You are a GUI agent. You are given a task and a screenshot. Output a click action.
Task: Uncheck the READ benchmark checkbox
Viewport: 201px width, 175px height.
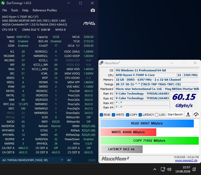[x=101, y=115]
